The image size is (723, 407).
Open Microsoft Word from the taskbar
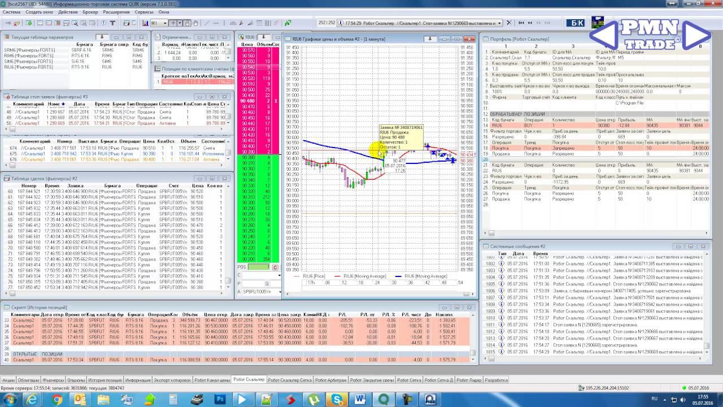point(361,400)
